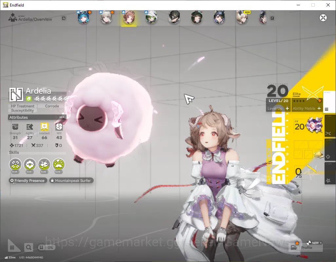Image resolution: width=336 pixels, height=262 pixels.
Task: Open the third skill icon
Action: click(x=44, y=164)
